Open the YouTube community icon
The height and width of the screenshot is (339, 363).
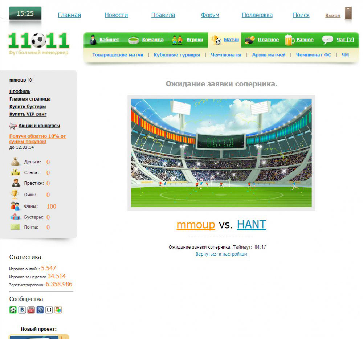pos(31,310)
